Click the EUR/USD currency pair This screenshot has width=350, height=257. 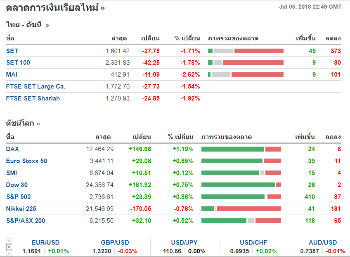pos(45,243)
